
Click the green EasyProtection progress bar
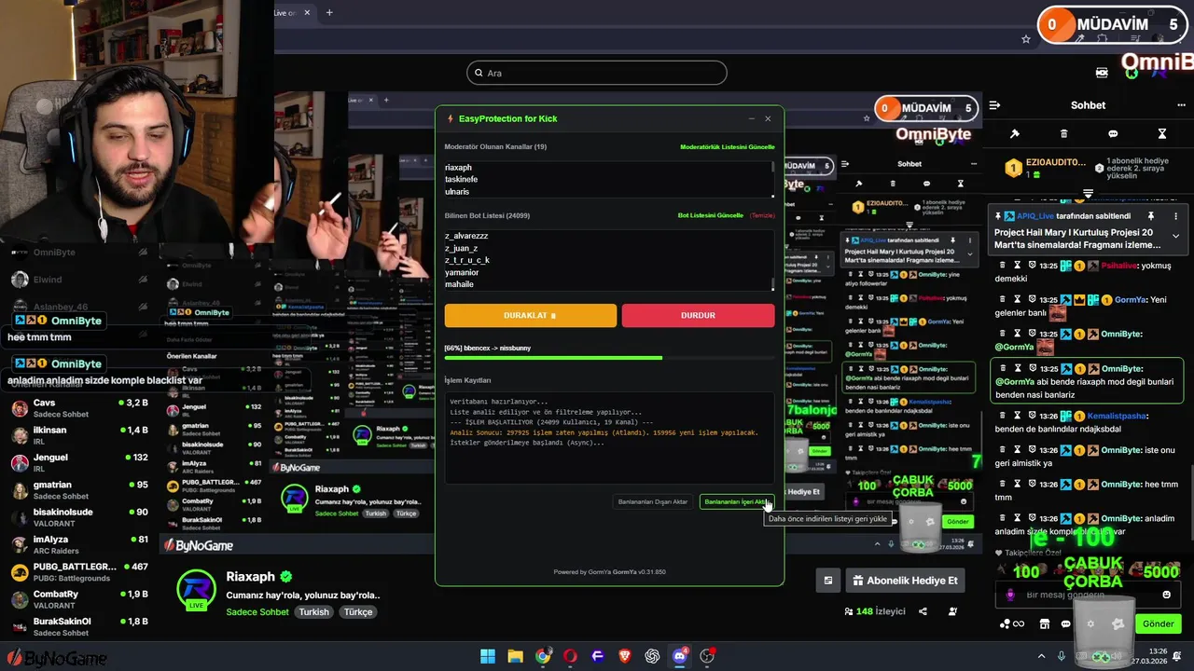(x=553, y=358)
